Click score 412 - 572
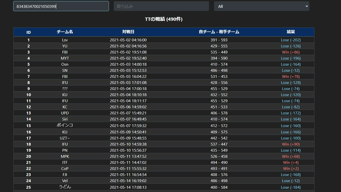 pos(219,126)
